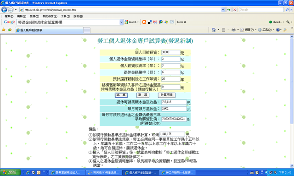
Task: Click the Gmail icon in Google toolbar
Action: point(155,22)
